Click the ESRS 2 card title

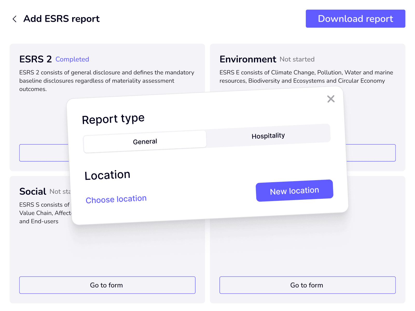(x=36, y=59)
